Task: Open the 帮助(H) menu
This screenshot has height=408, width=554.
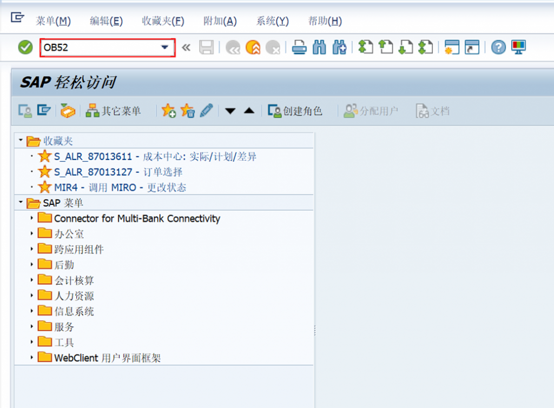Action: (325, 21)
